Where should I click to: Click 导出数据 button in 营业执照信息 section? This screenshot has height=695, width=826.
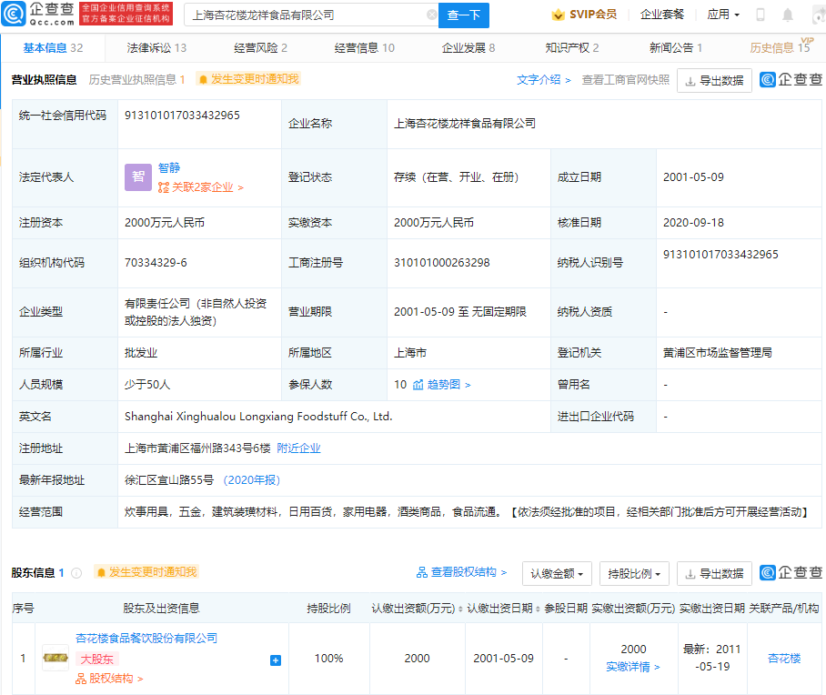714,81
